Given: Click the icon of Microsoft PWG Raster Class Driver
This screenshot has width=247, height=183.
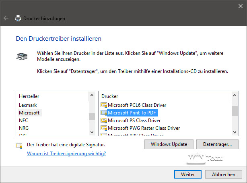Looking at the screenshot, I should pos(104,128).
